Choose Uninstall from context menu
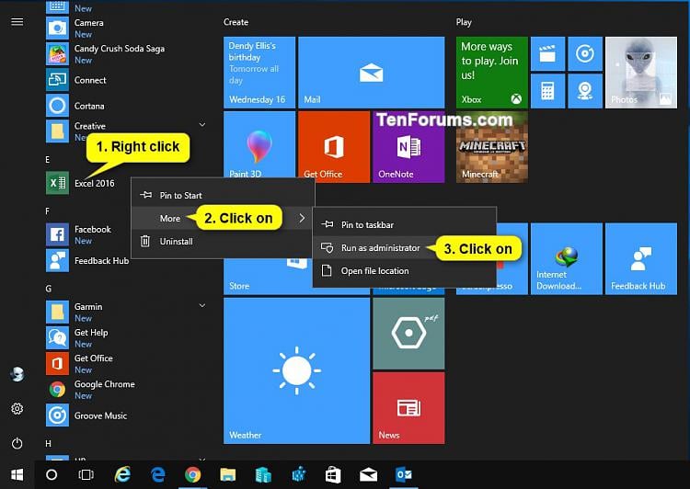Screen dimensions: 690x489 223,241
